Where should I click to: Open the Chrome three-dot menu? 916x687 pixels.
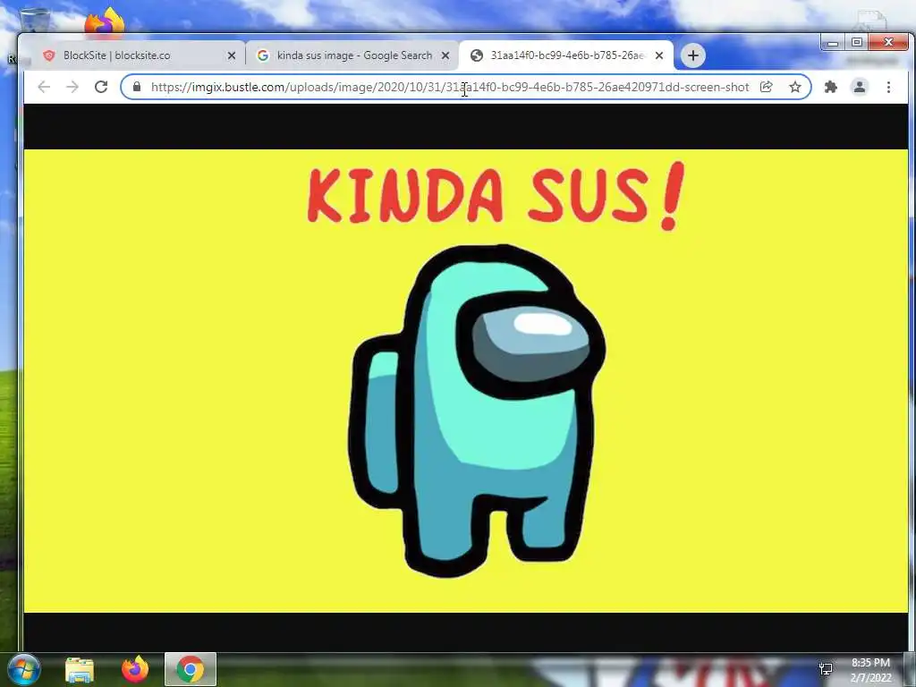click(x=888, y=87)
